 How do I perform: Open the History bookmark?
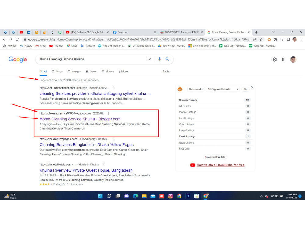(x=26, y=46)
